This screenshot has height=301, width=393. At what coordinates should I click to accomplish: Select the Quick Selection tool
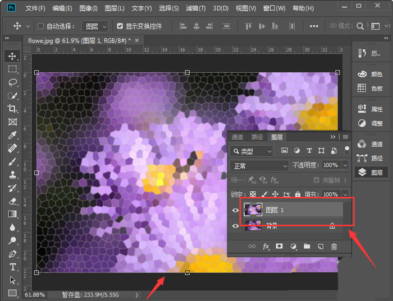coord(12,96)
